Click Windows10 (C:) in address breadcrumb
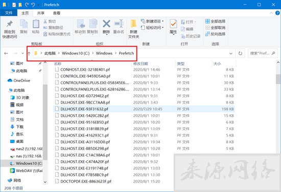The height and width of the screenshot is (192, 281). click(x=76, y=53)
